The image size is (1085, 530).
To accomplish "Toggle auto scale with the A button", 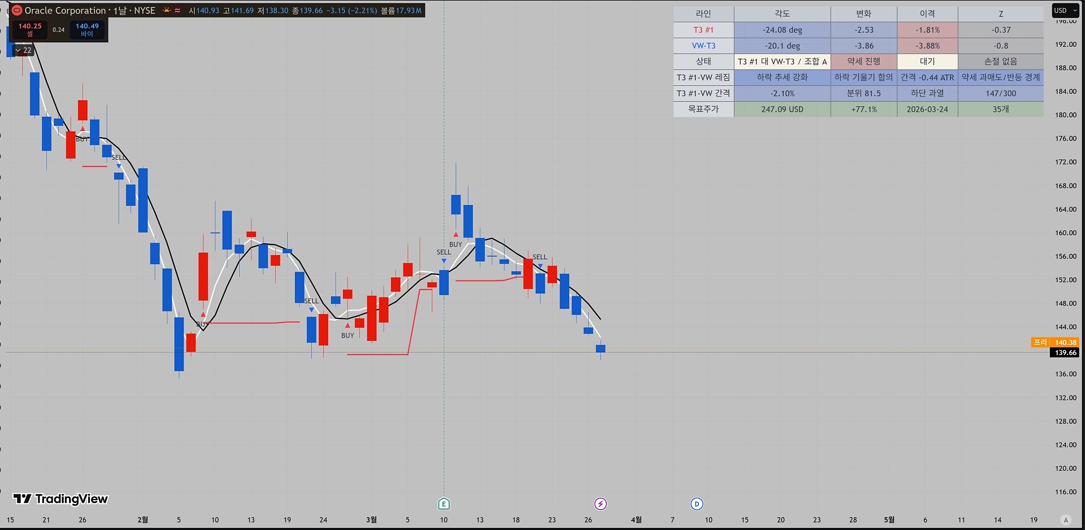I will [x=1066, y=520].
